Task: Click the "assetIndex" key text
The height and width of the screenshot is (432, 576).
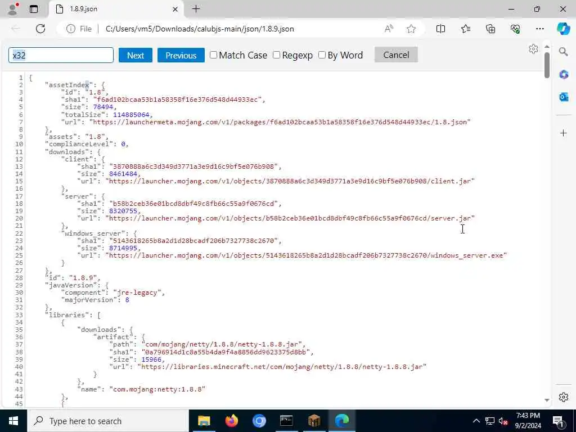Action: tap(69, 85)
